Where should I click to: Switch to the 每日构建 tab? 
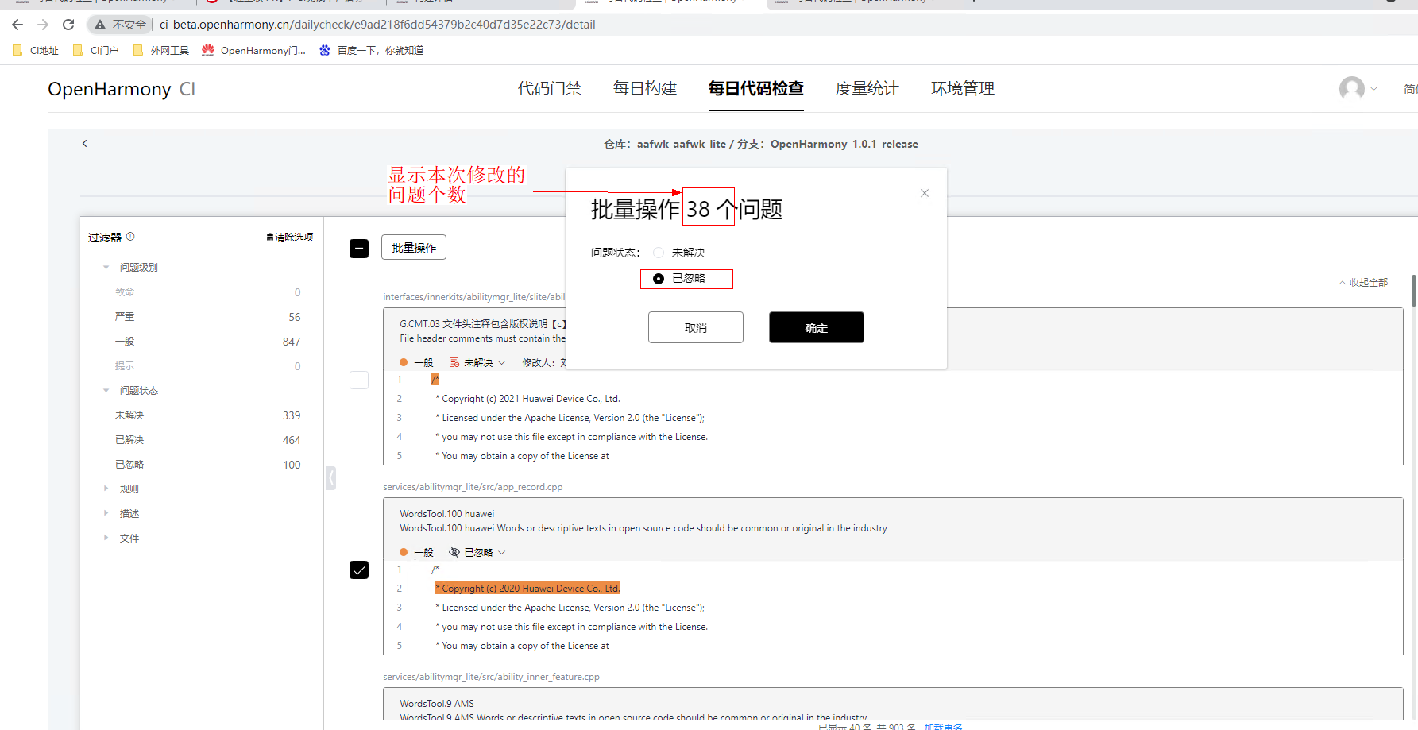tap(645, 88)
